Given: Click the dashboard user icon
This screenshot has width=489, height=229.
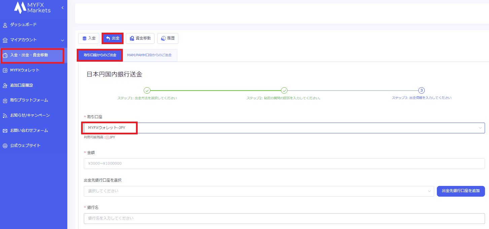Looking at the screenshot, I should pos(5,25).
